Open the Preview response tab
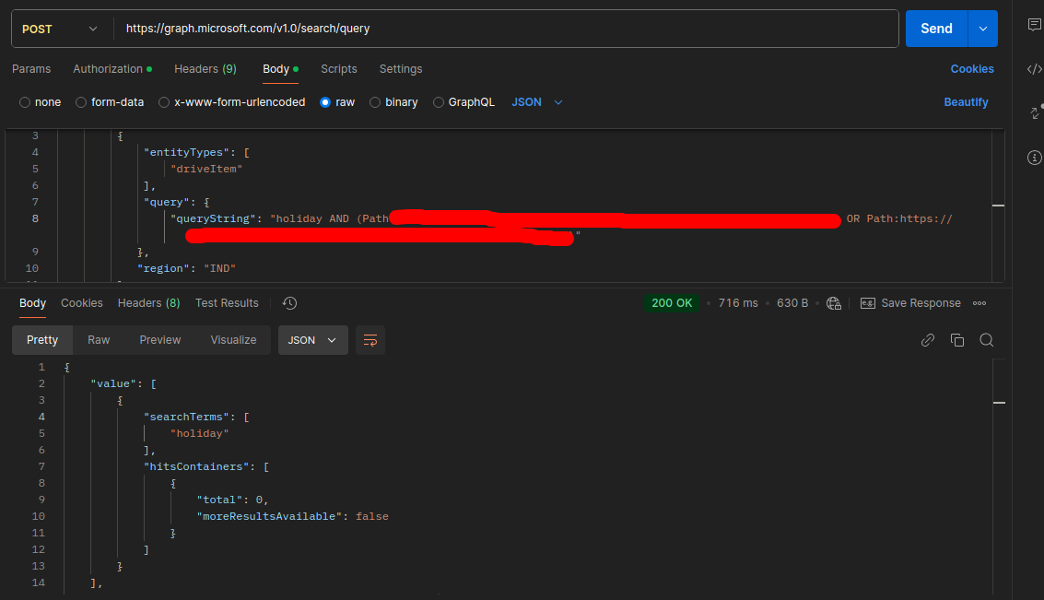This screenshot has width=1044, height=600. tap(159, 340)
